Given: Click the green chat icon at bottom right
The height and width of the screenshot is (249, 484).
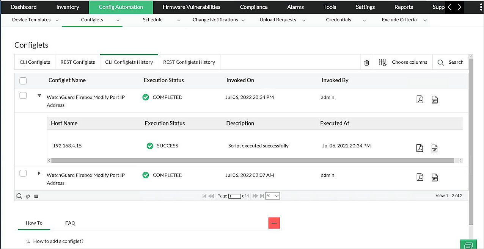Looking at the screenshot, I should coord(468,244).
